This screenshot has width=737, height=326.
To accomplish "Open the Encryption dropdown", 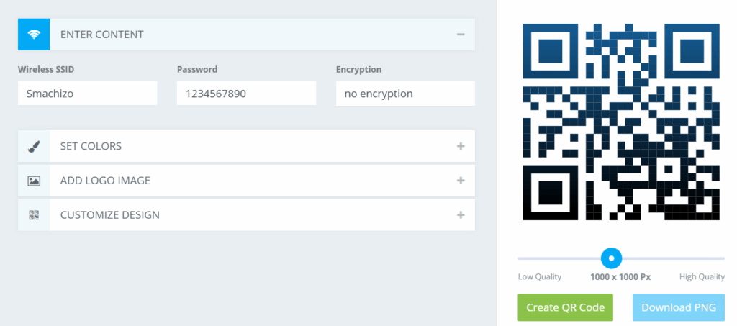I will [405, 94].
